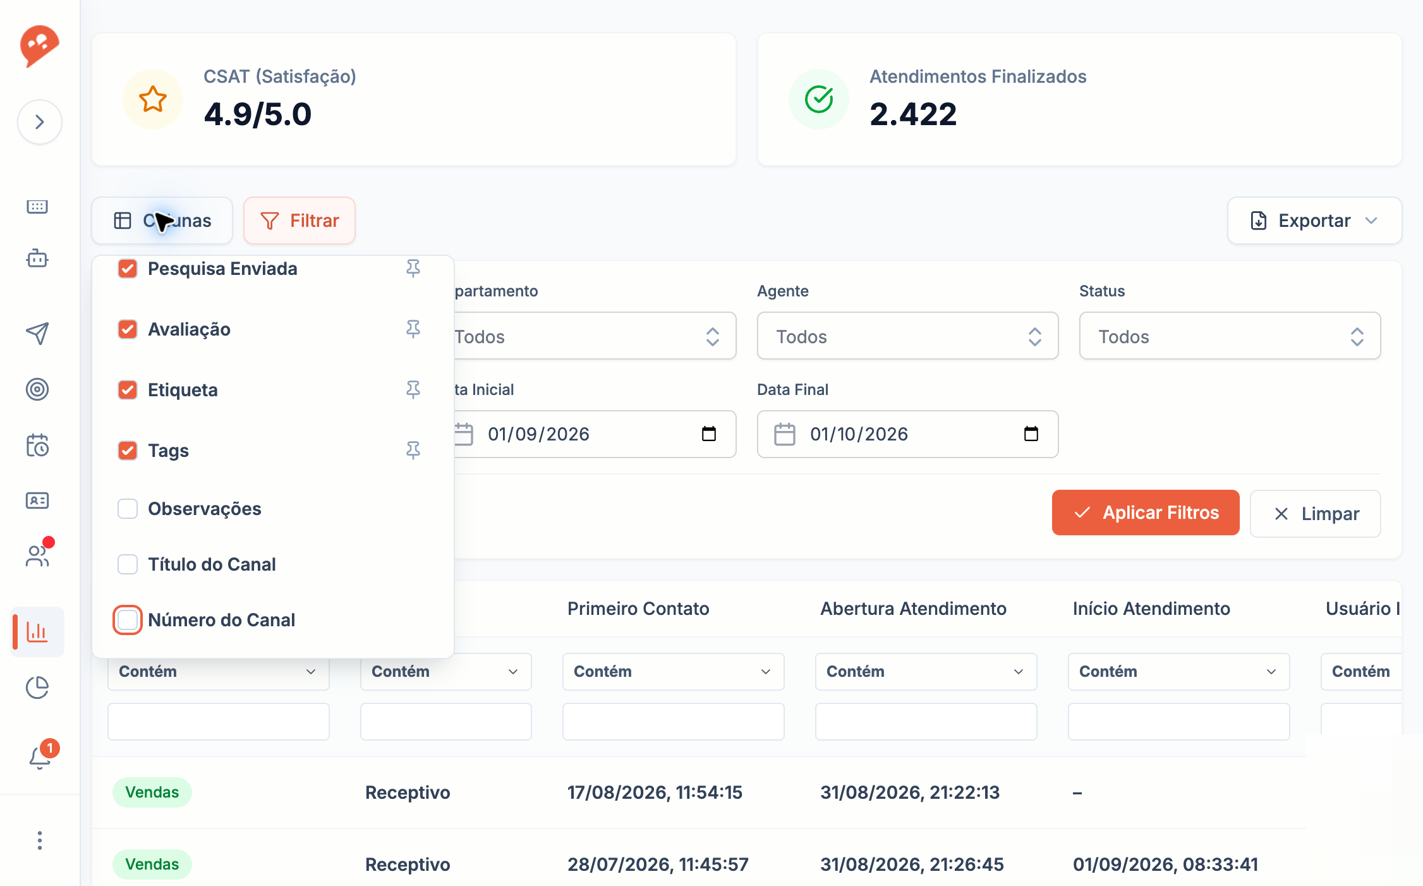
Task: Check the Número do Canal checkbox
Action: (x=128, y=620)
